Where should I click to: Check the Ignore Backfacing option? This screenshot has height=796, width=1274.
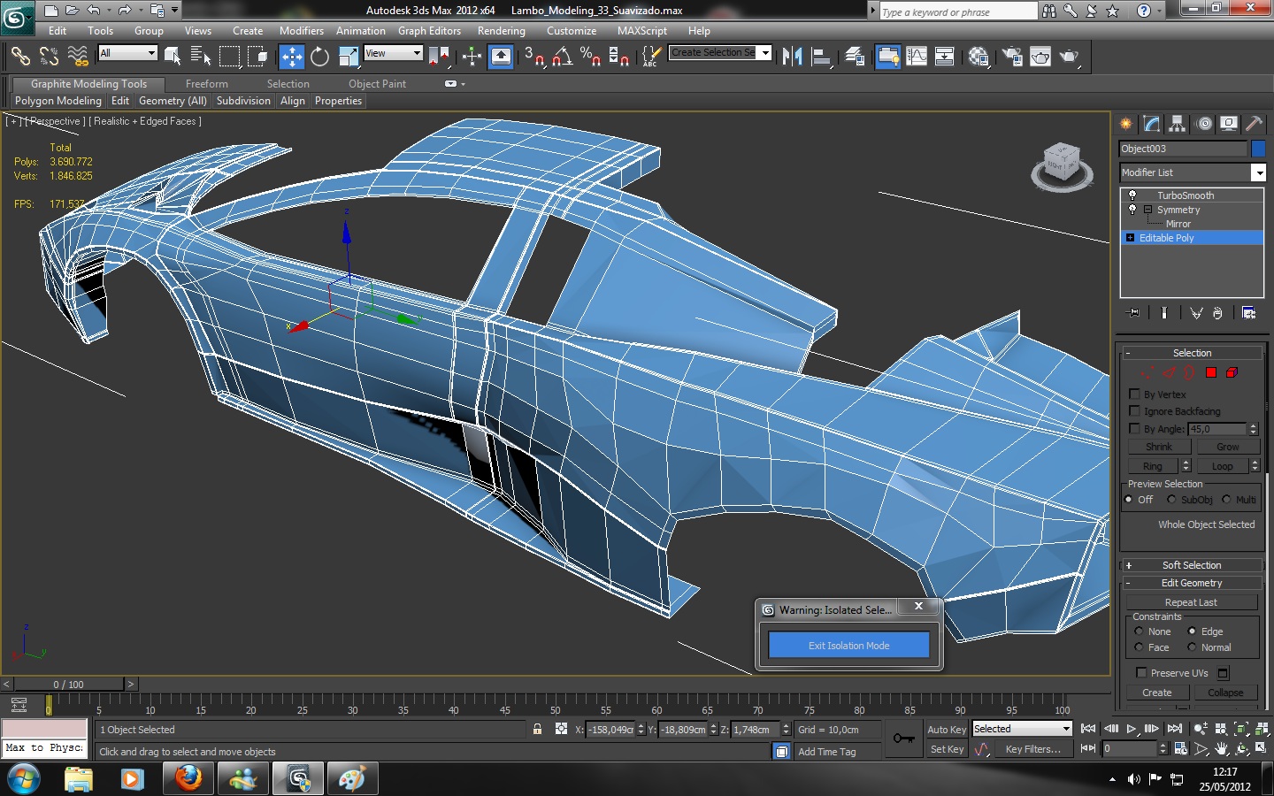point(1135,411)
